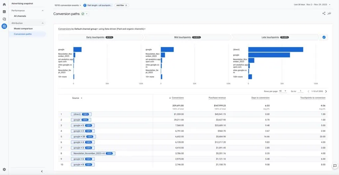This screenshot has height=175, width=339.
Task: Toggle the blue checkmark beside Late touchpoints
Action: 324,37
